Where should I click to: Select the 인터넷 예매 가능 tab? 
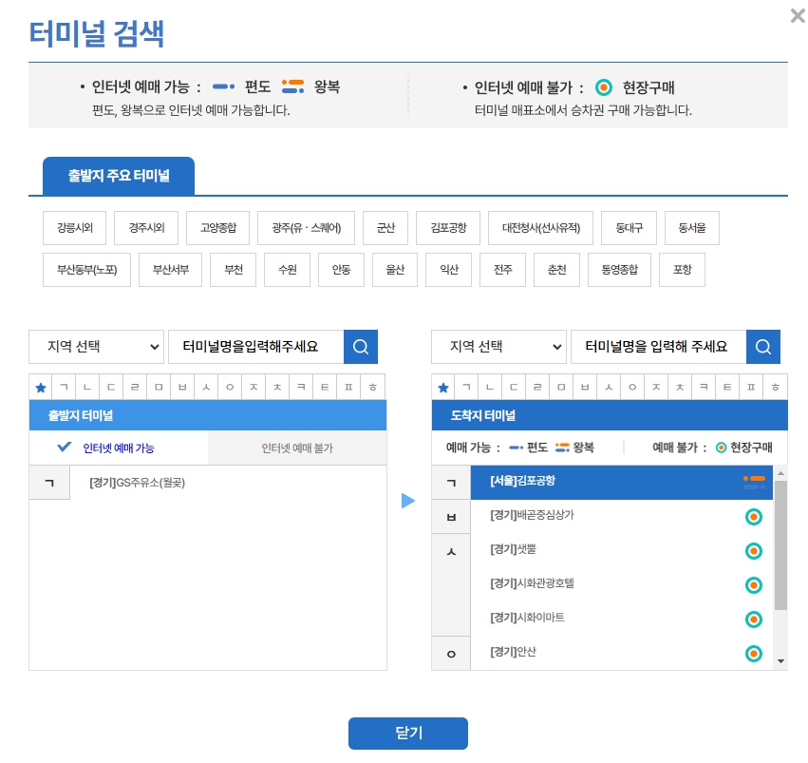(118, 447)
